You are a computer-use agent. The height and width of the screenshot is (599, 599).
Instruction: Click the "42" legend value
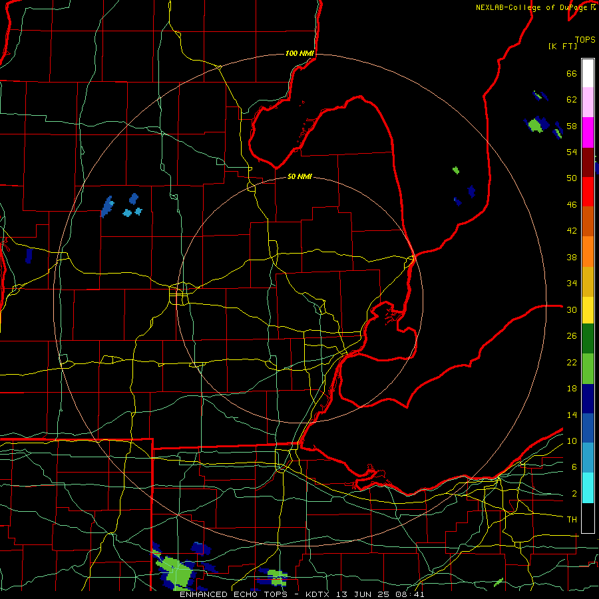click(x=572, y=231)
